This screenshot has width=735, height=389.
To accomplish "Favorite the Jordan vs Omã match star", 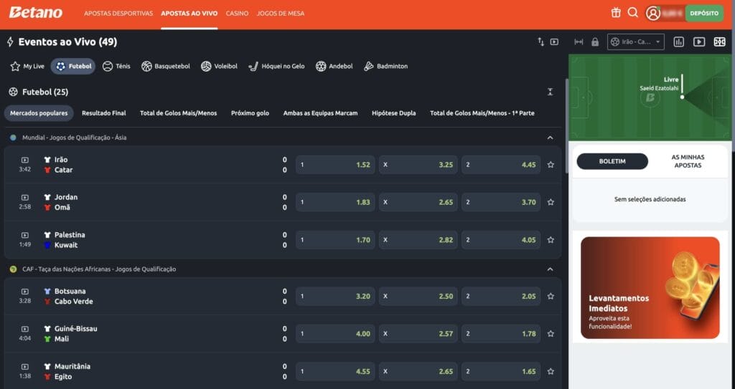I will (551, 202).
